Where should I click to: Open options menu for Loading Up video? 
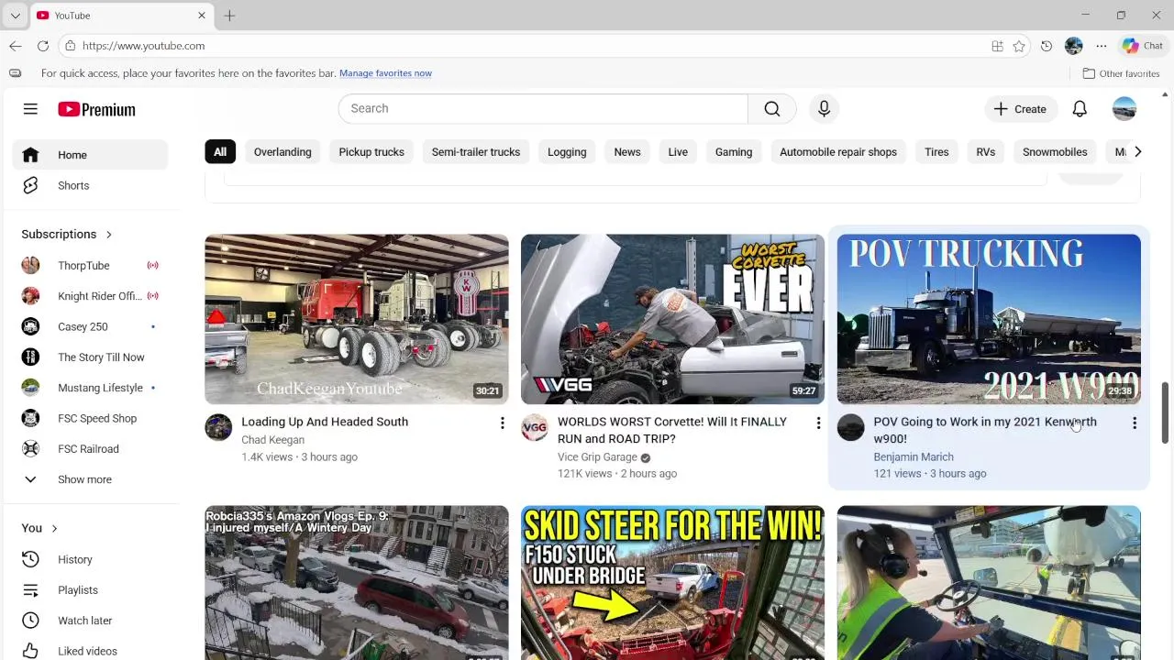(x=502, y=423)
